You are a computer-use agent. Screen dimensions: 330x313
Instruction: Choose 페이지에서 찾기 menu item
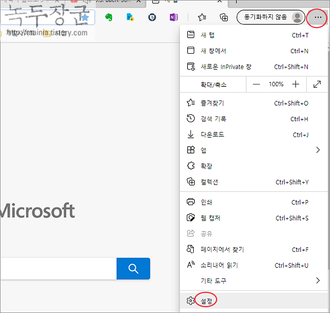253,249
